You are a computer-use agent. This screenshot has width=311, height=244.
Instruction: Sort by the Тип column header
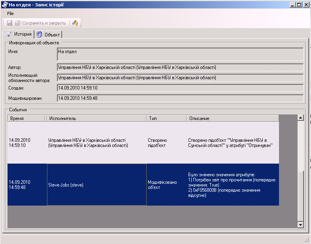(x=167, y=118)
